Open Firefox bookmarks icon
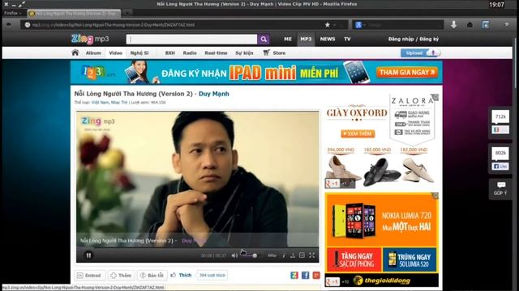This screenshot has width=519, height=291. [x=485, y=25]
